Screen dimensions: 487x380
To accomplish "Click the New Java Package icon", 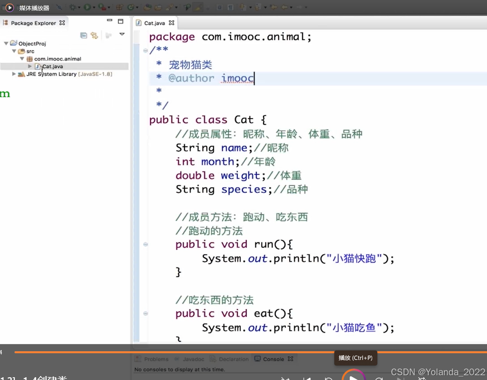I will click(120, 7).
